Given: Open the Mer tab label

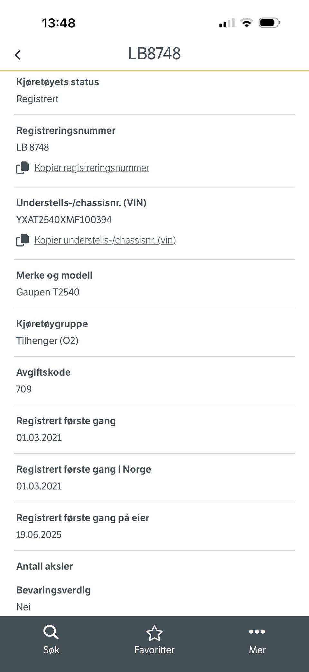Looking at the screenshot, I should [x=257, y=650].
